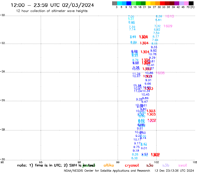This screenshot has width=197, height=173.
Task: Click longitude axis label '96'
Action: pyautogui.click(x=79, y=162)
